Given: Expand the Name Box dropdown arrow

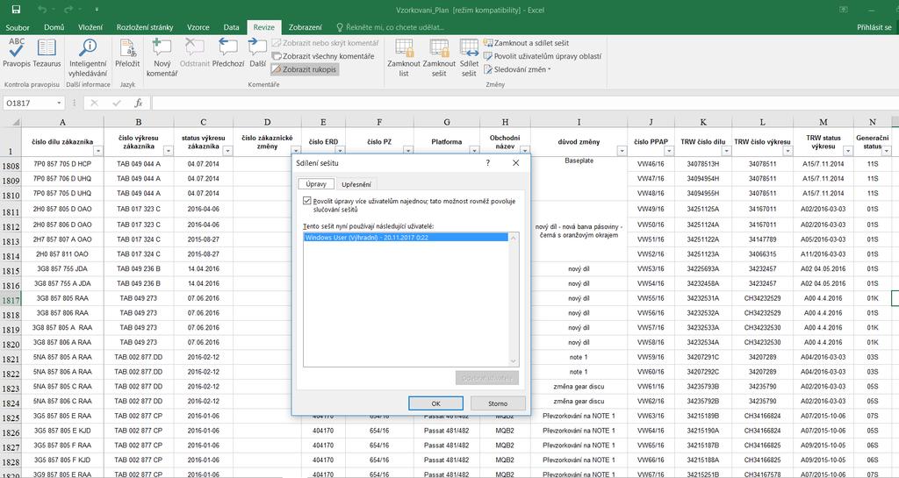Looking at the screenshot, I should [x=59, y=103].
